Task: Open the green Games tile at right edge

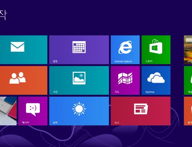Action: (x=188, y=80)
